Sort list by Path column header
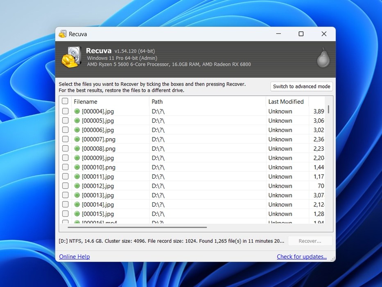 157,101
